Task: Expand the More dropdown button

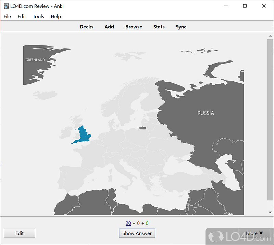Action: (x=254, y=233)
